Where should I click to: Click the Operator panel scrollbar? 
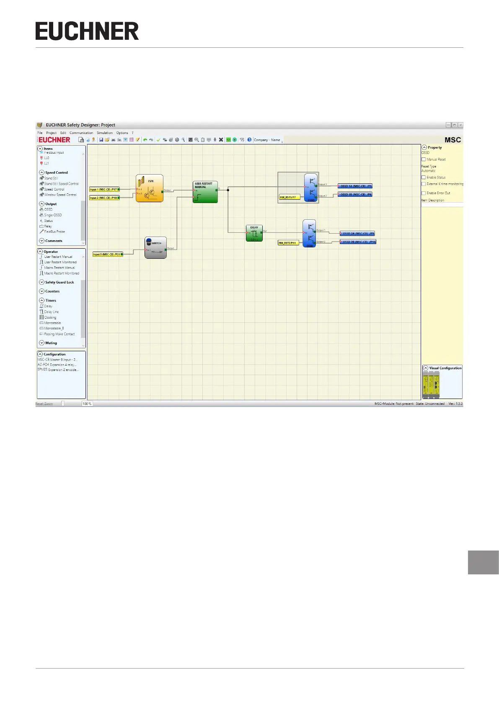point(83,309)
